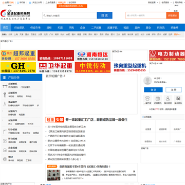Click the chinacrane.net site logo

(x=15, y=14)
